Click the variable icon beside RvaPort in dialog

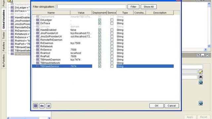click(38, 56)
